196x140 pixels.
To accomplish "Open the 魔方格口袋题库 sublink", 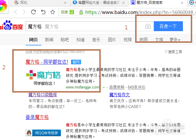I will pos(43,95).
